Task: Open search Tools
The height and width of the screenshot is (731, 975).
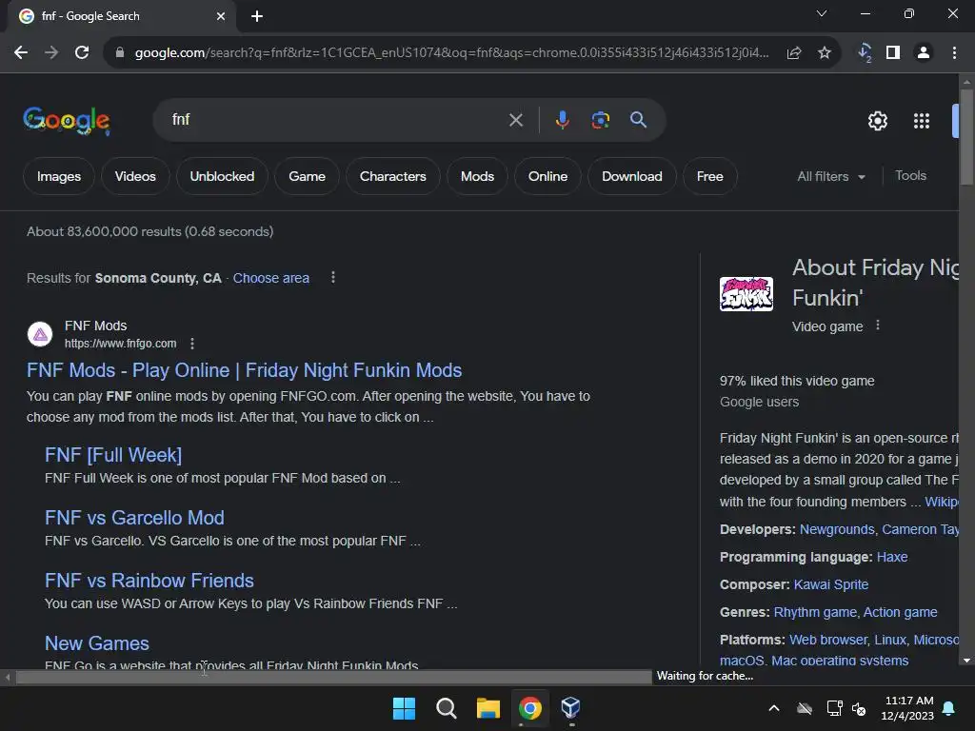Action: [x=910, y=176]
